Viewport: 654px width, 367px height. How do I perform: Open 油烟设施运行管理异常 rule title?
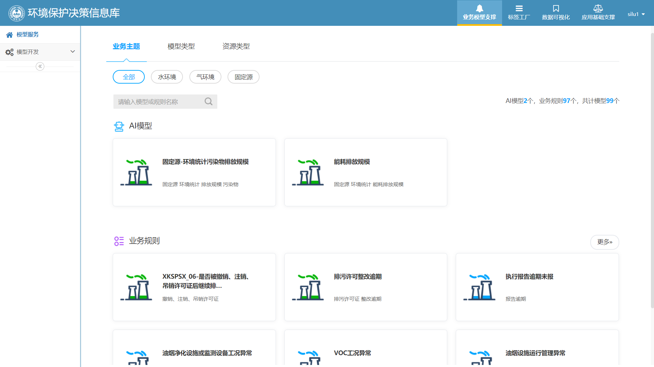pyautogui.click(x=535, y=353)
